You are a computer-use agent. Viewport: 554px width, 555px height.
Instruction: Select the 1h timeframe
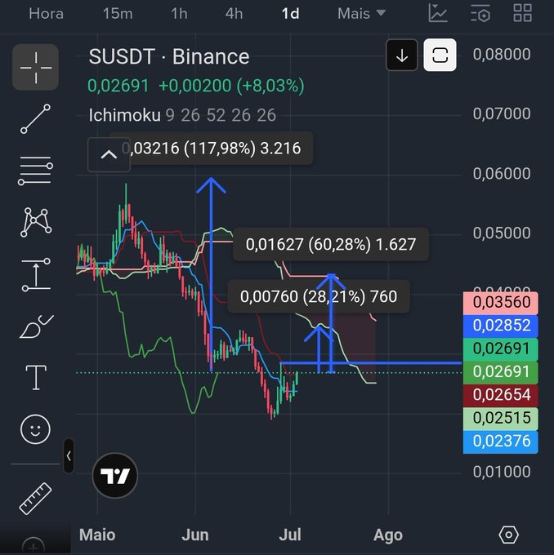pyautogui.click(x=179, y=14)
